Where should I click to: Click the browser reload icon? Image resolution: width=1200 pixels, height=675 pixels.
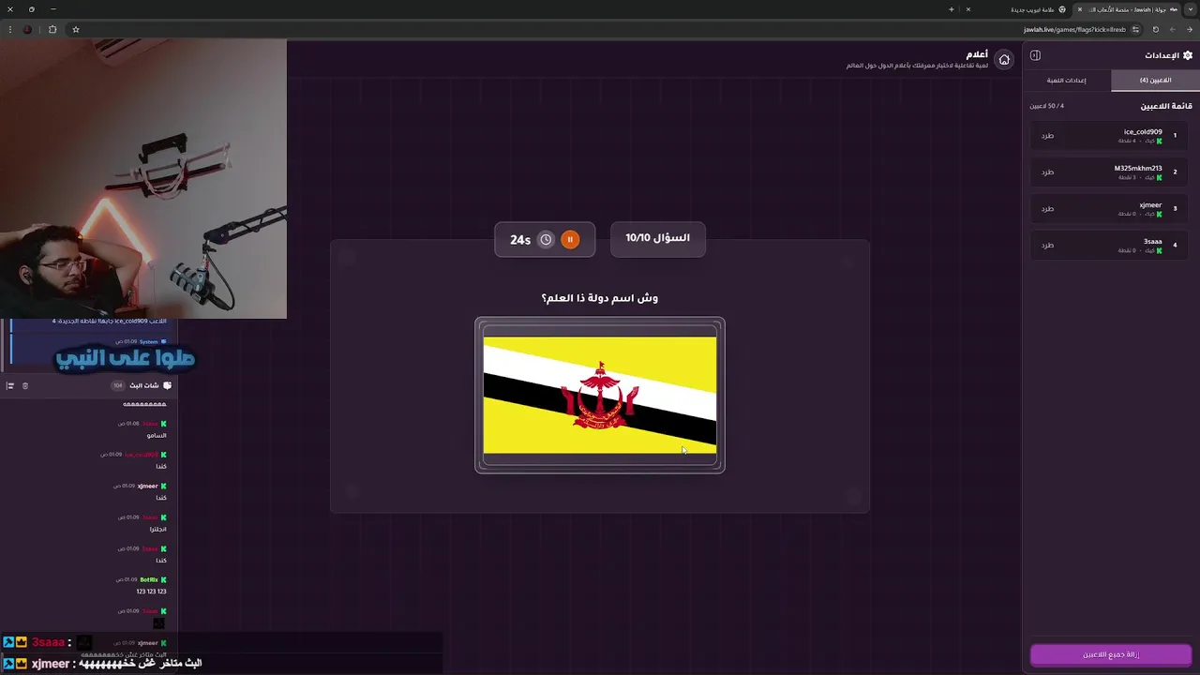tap(1155, 29)
